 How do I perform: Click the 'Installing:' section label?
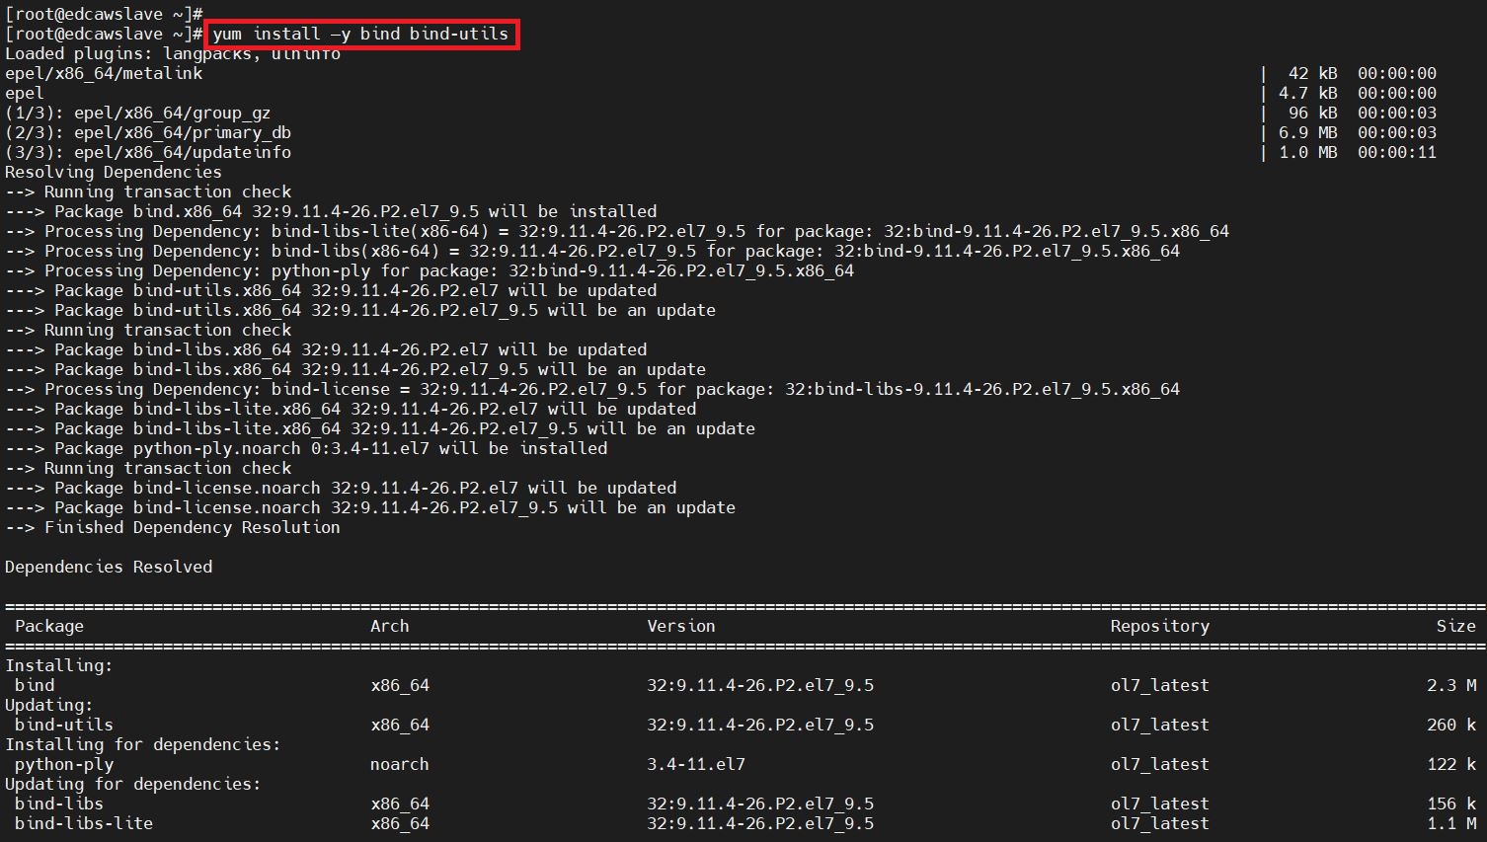coord(59,665)
